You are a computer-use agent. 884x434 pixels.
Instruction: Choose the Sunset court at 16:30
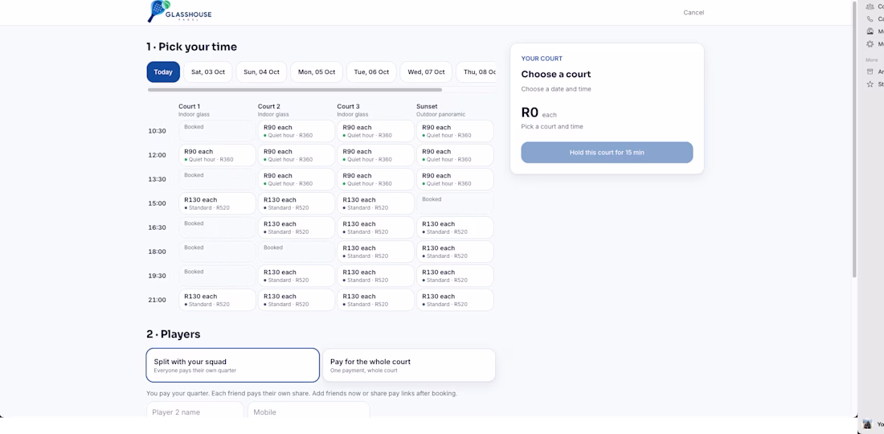pyautogui.click(x=455, y=227)
